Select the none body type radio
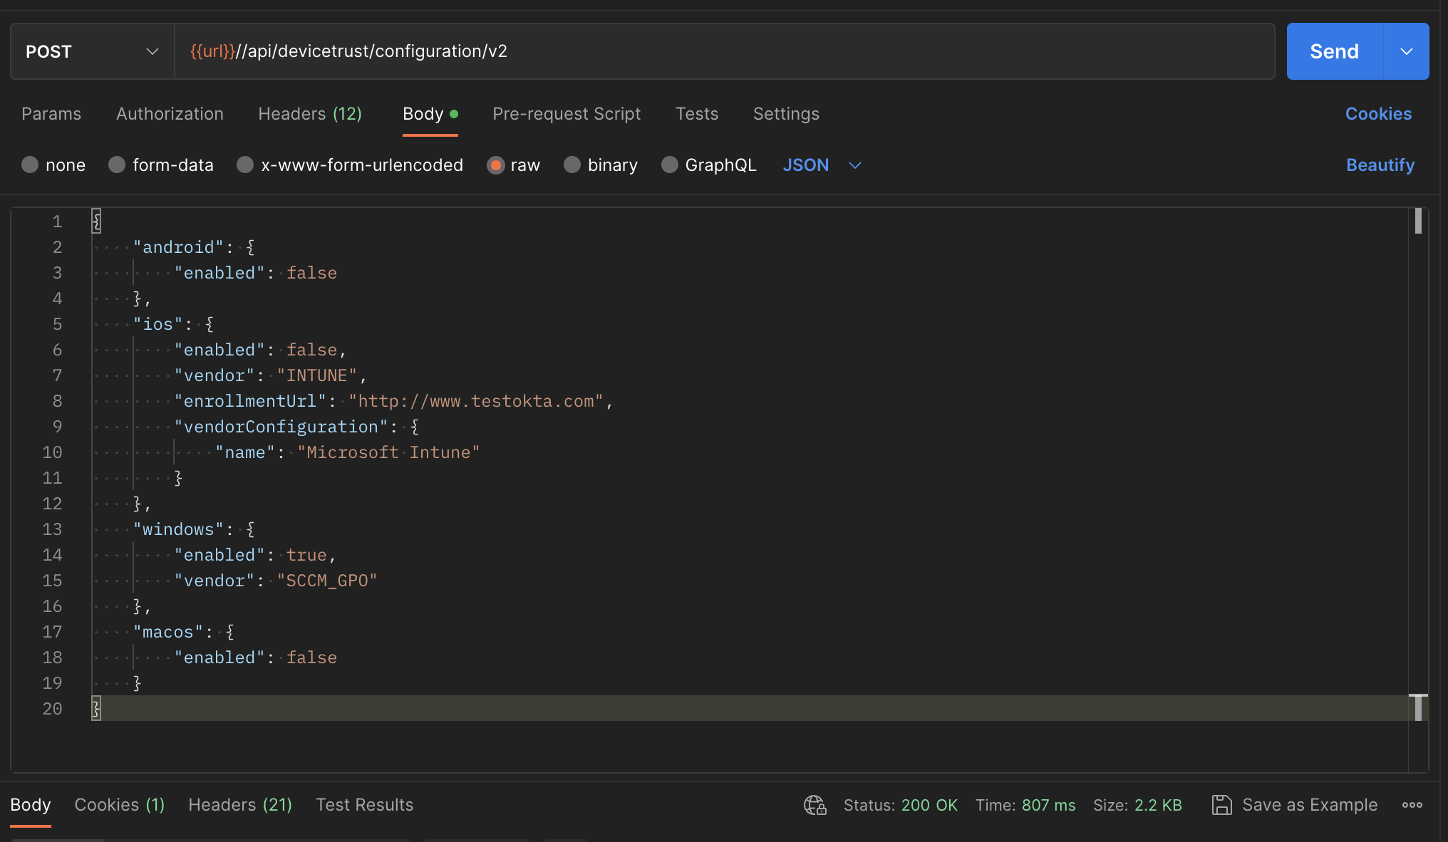 pyautogui.click(x=30, y=165)
